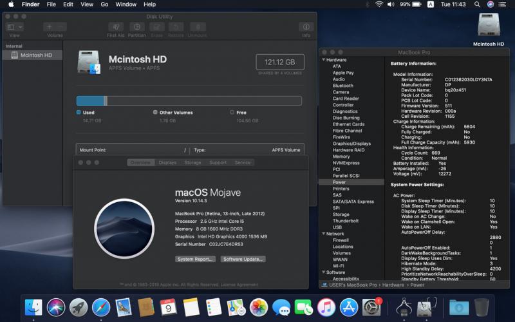The width and height of the screenshot is (515, 322).
Task: Select Power in System Information sidebar
Action: [351, 182]
